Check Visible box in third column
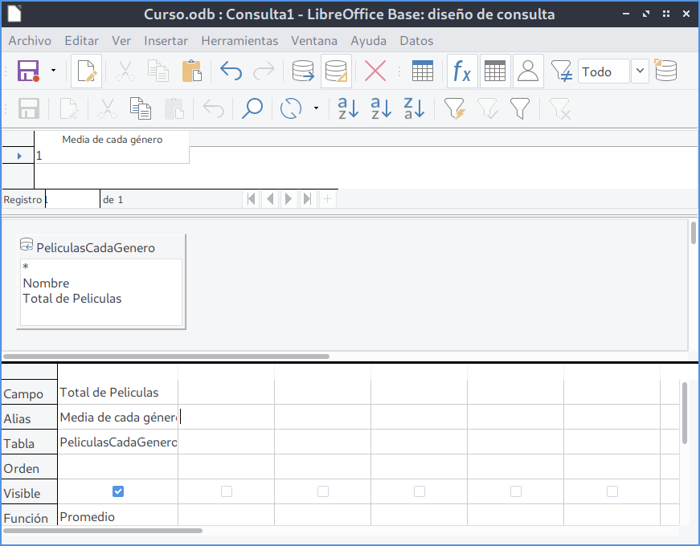The width and height of the screenshot is (700, 546). point(323,491)
